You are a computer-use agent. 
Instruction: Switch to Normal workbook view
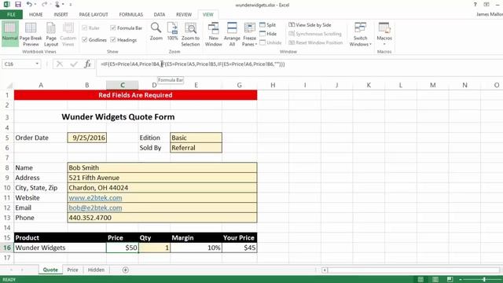pos(9,34)
